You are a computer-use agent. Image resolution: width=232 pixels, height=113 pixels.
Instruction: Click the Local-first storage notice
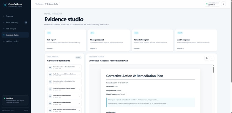(x=15, y=100)
